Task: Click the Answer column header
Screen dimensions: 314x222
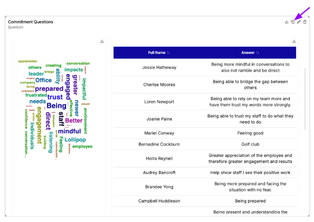Action: pyautogui.click(x=248, y=53)
